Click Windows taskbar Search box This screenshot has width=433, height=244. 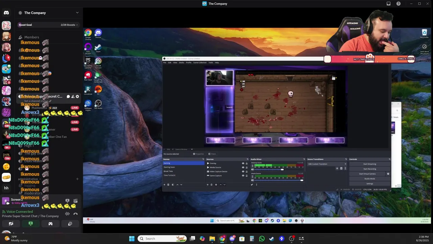pyautogui.click(x=162, y=239)
